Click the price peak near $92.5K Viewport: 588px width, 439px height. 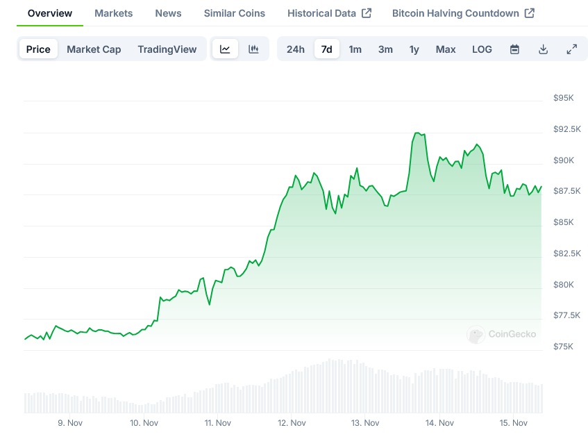coord(417,133)
